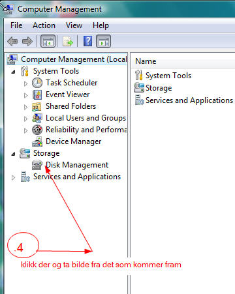
Task: Collapse the System Tools tree node
Action: [x=13, y=72]
